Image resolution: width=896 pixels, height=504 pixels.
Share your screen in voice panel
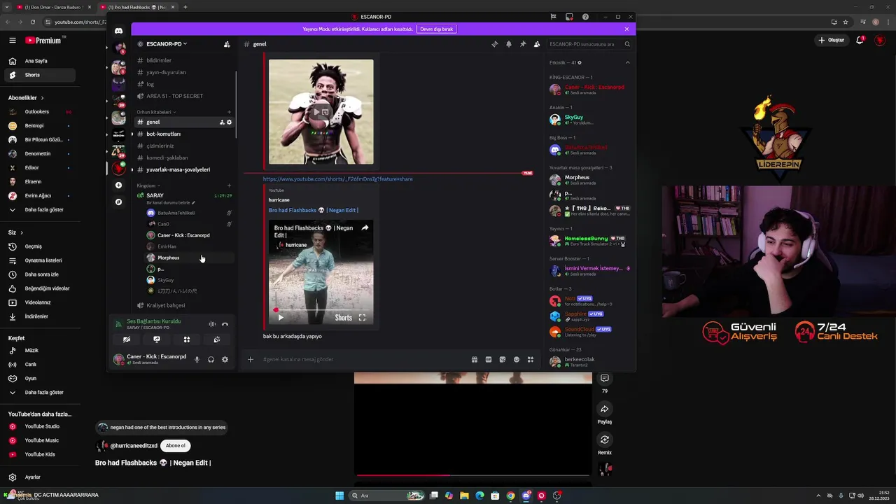point(157,339)
